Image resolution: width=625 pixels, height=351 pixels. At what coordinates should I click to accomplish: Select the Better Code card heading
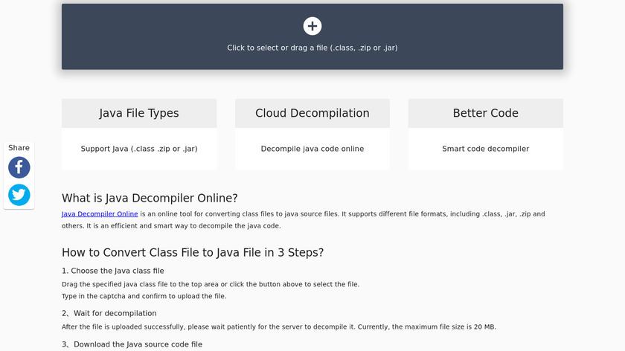[485, 113]
